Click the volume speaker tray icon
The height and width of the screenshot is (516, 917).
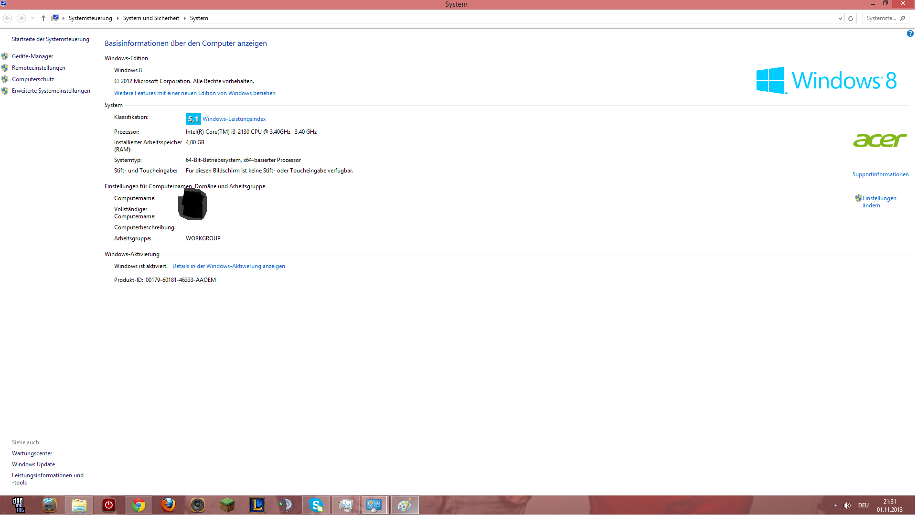[847, 505]
